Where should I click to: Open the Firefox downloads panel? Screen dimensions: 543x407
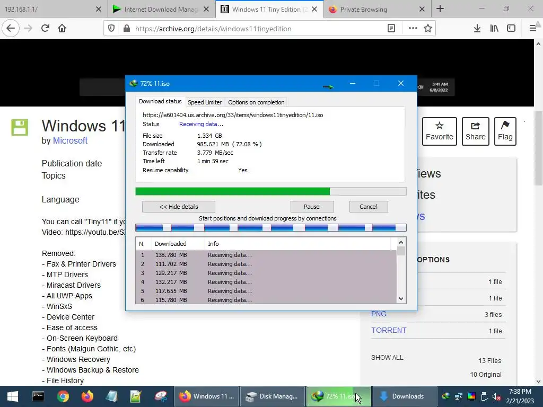(477, 29)
